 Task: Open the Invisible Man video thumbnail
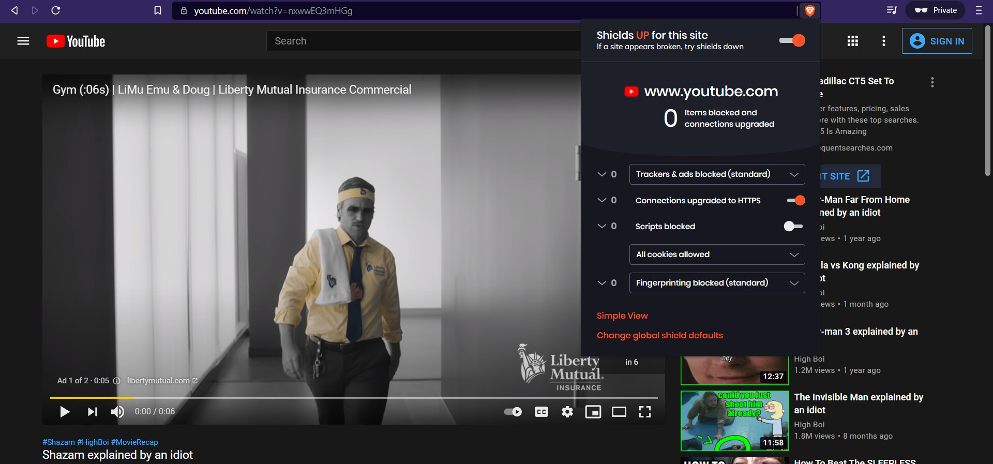735,421
